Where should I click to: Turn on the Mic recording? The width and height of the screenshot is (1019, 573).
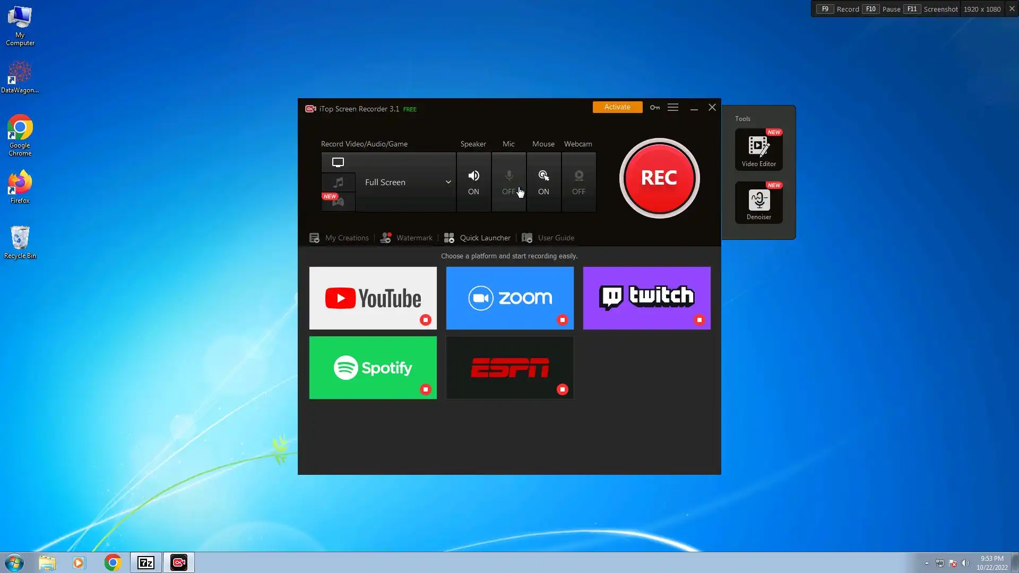[508, 182]
